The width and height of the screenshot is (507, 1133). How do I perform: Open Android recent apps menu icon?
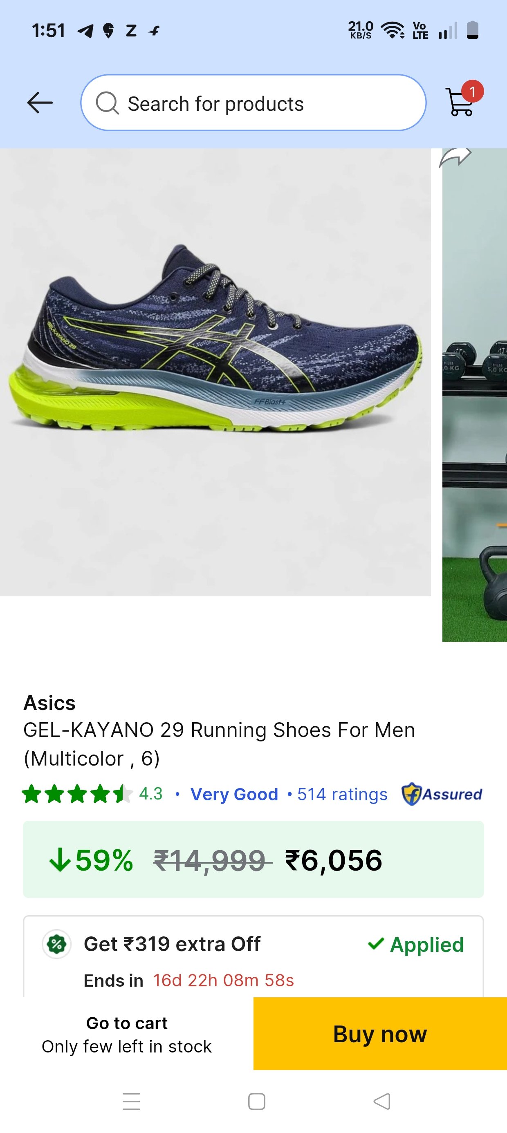pos(131,1102)
